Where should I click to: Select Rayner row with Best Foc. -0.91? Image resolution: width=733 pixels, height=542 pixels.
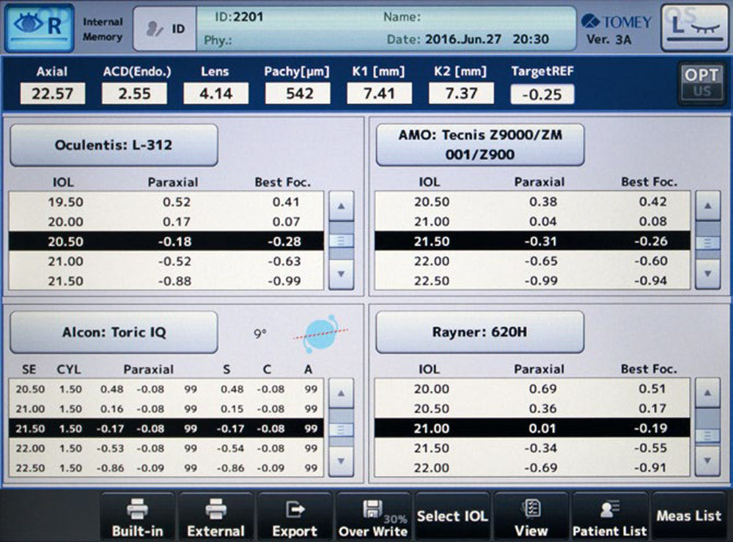[532, 467]
